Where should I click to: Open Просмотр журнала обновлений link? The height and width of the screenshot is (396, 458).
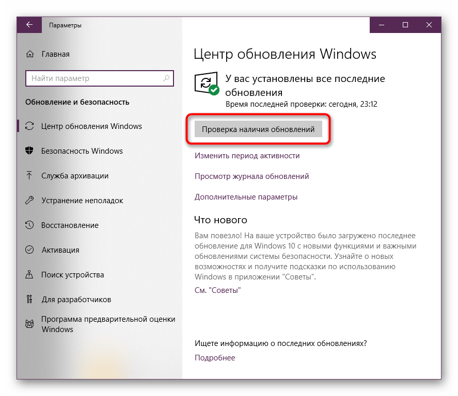252,176
